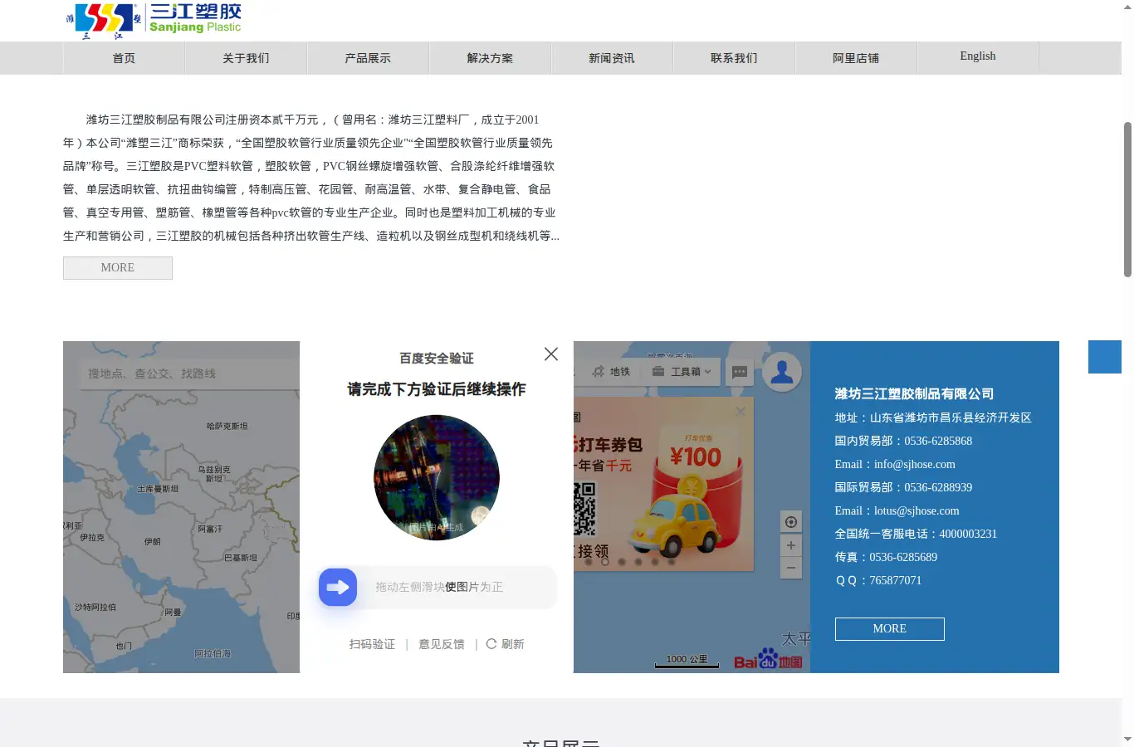The image size is (1134, 747).
Task: Click 扫码验证 link in verification dialog
Action: (x=372, y=644)
